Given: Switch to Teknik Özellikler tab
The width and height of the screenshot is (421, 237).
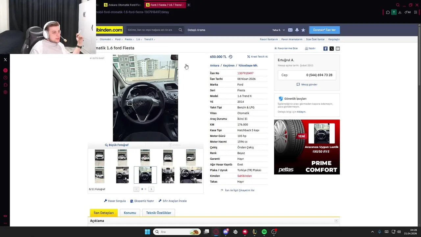Looking at the screenshot, I should click(x=159, y=213).
